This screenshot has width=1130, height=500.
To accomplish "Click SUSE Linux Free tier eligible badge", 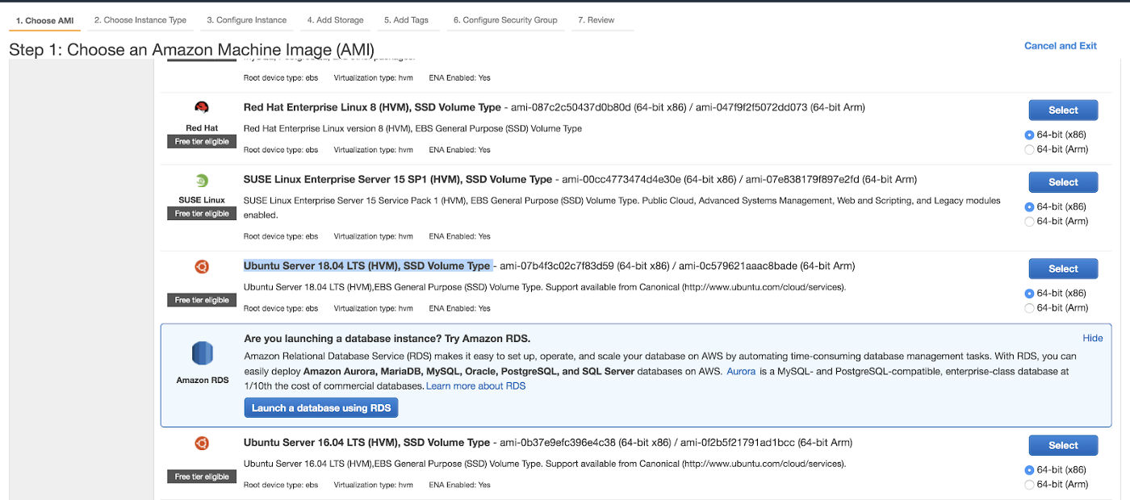I will (x=202, y=214).
